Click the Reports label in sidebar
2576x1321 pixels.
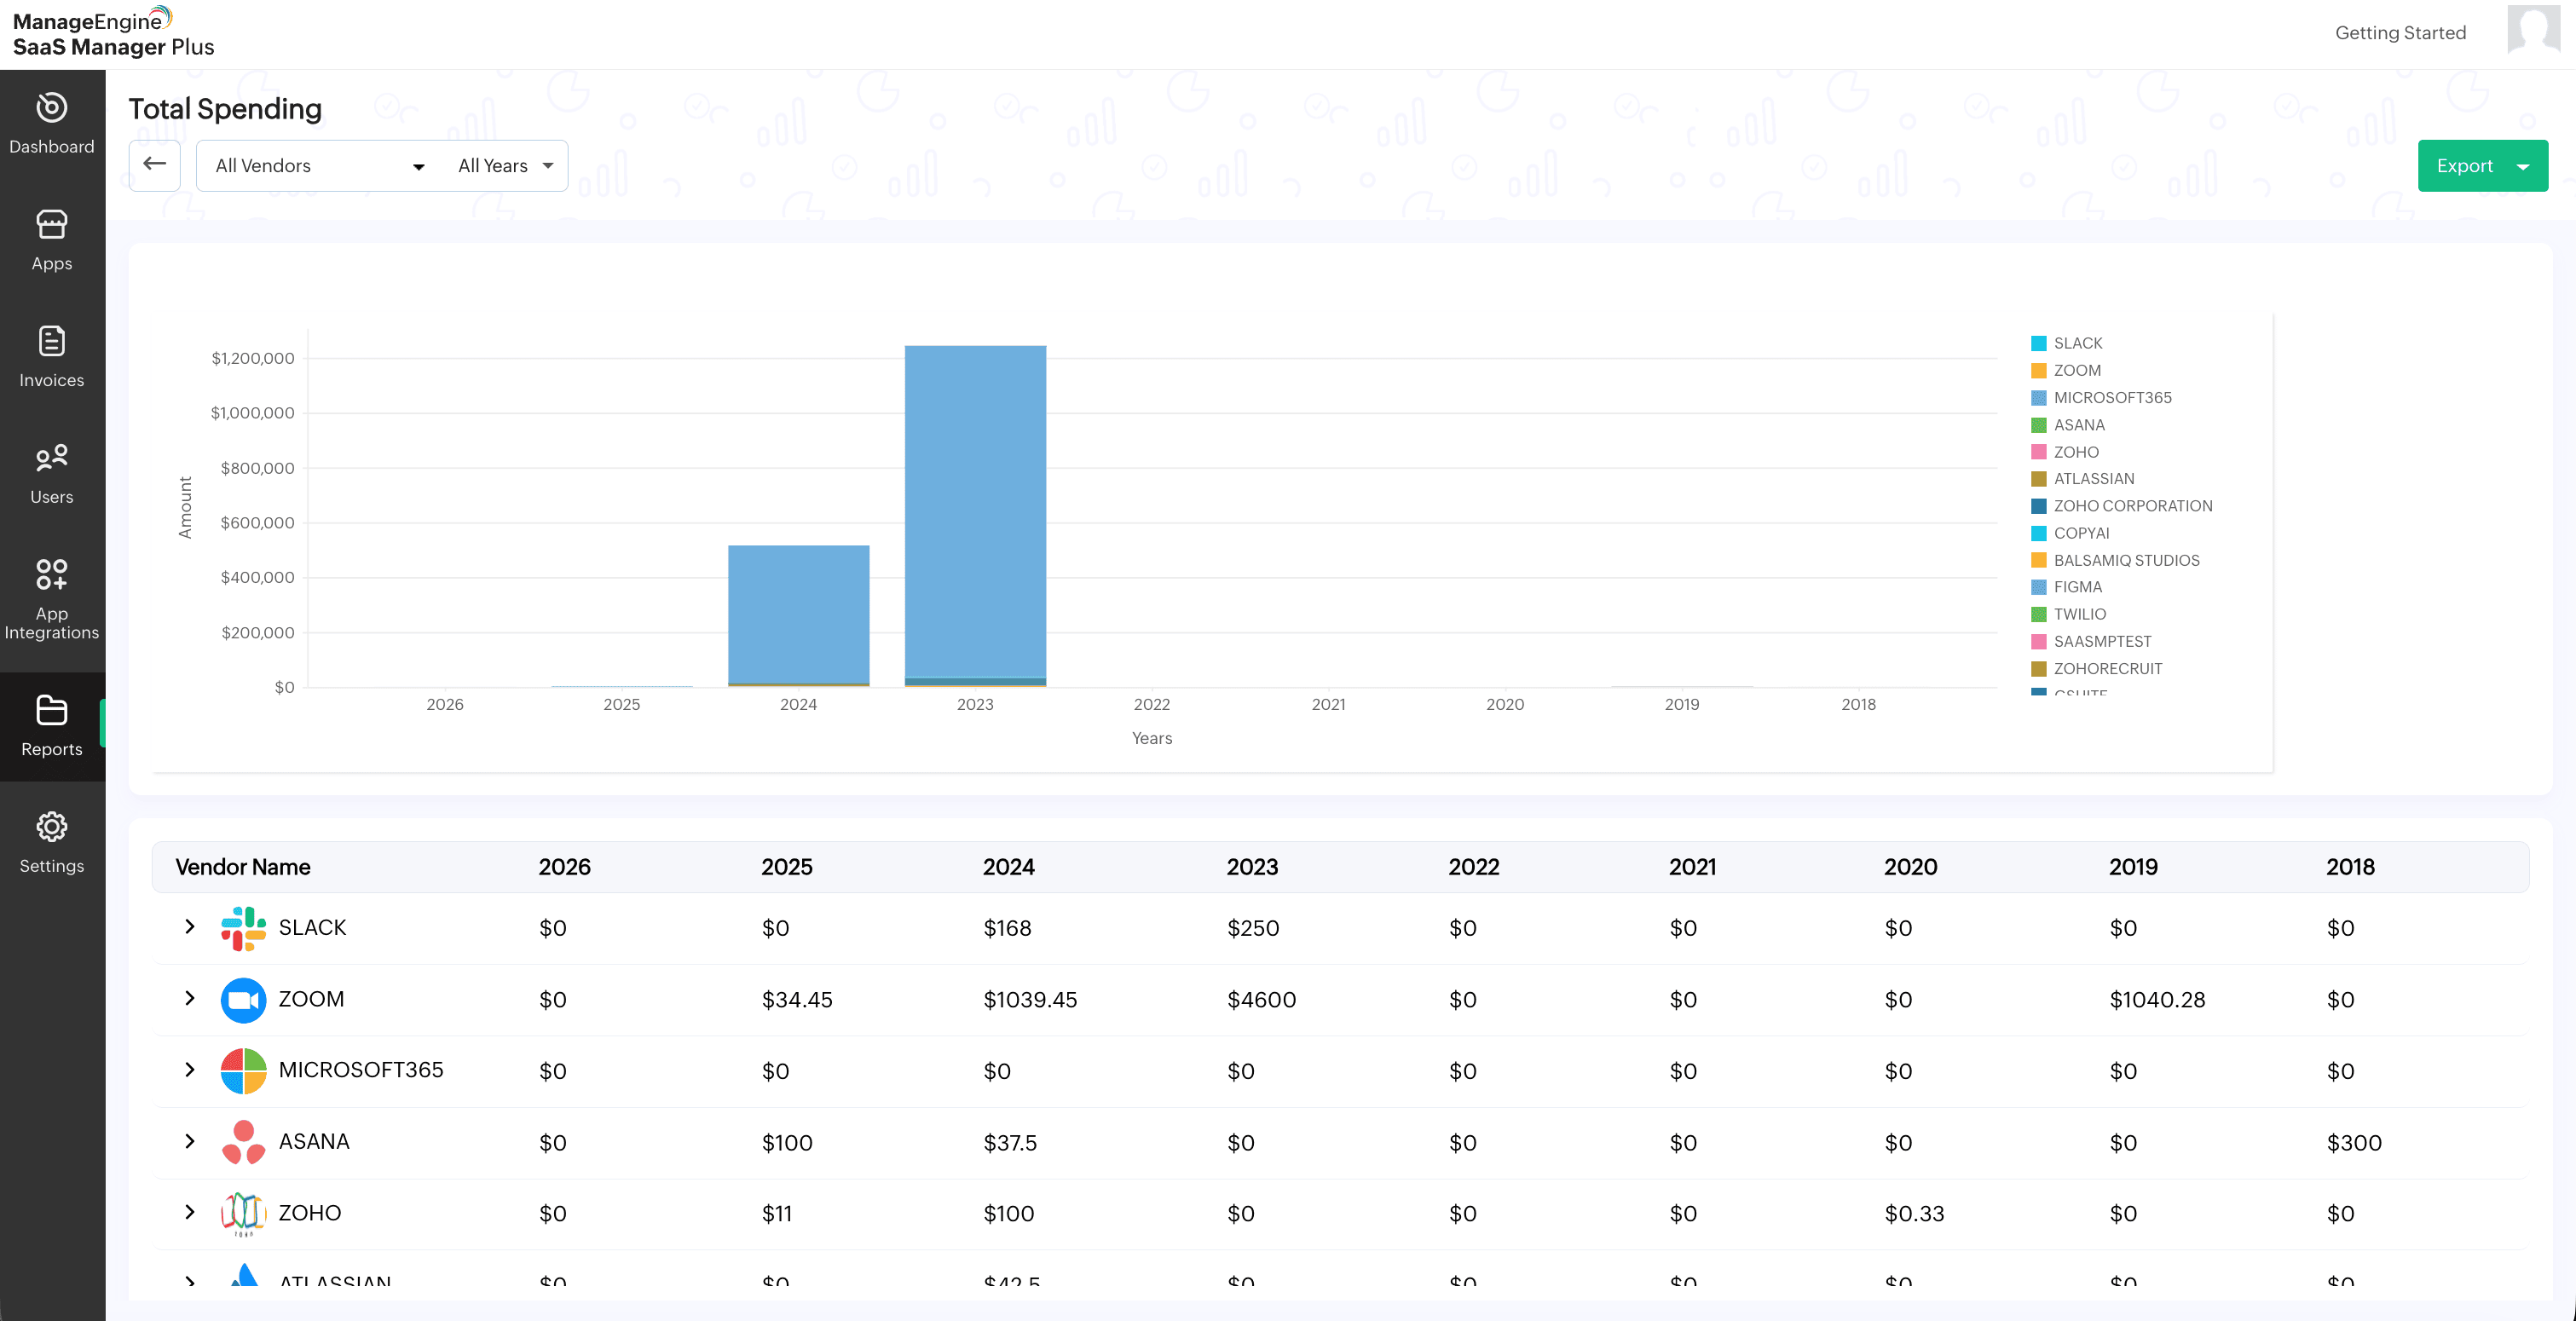point(52,750)
